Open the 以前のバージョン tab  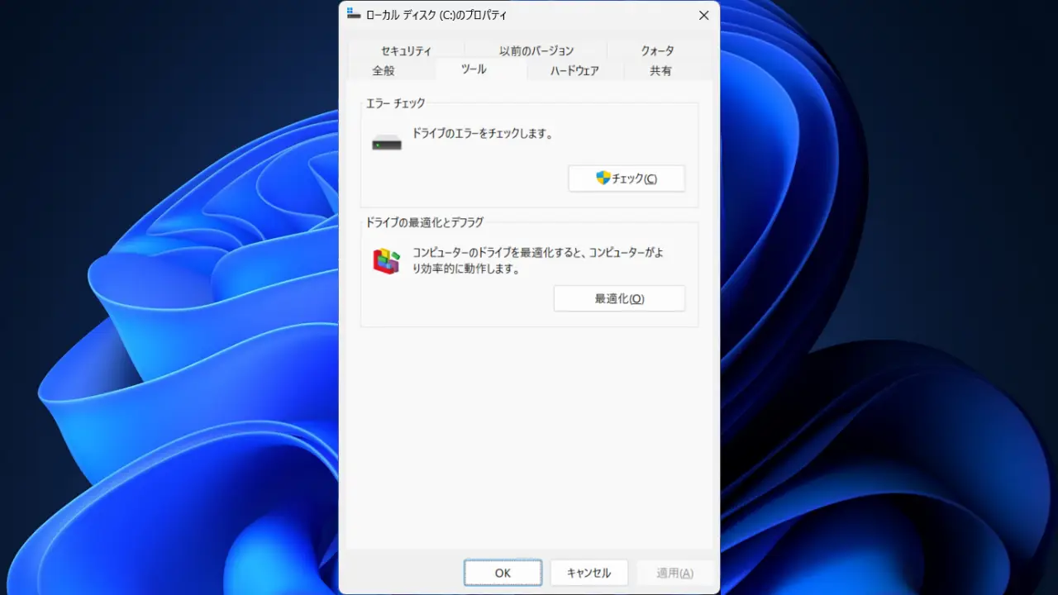click(x=536, y=50)
